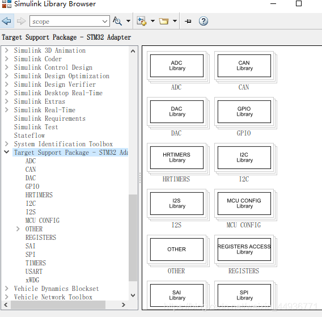
Task: Open the search options dropdown arrow
Action: pos(128,21)
